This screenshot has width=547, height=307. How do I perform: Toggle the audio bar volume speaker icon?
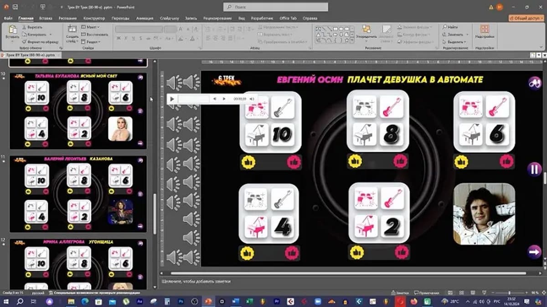point(251,99)
